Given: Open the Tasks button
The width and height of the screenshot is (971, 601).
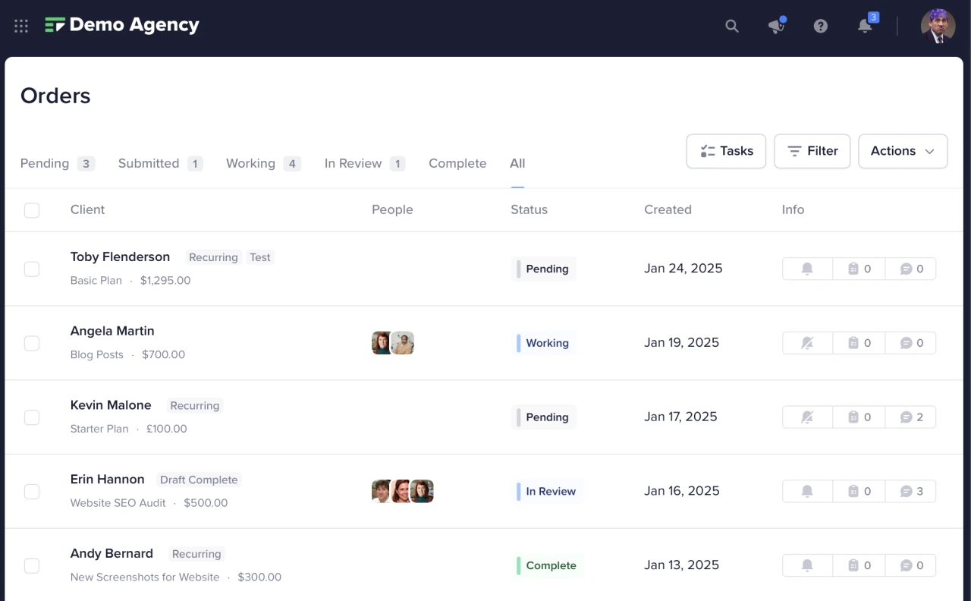Looking at the screenshot, I should pyautogui.click(x=726, y=151).
